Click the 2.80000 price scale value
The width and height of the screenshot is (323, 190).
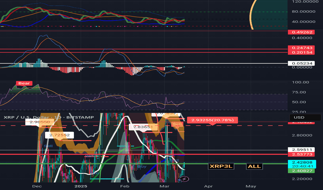point(302,135)
